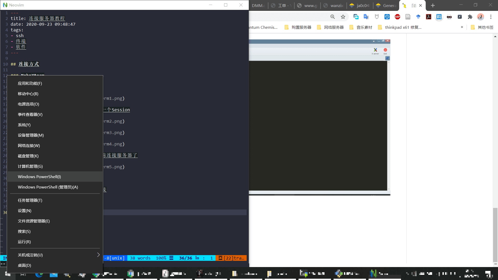The width and height of the screenshot is (498, 280).
Task: Open the Extensions puzzle-piece menu
Action: (x=470, y=17)
